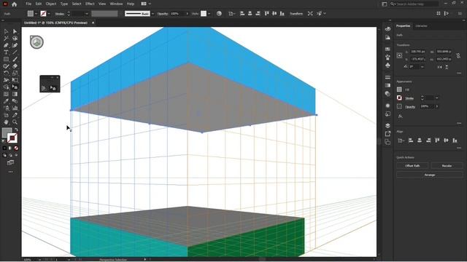Click the Arrange button
Viewport: 467px width, 262px height.
coord(430,175)
